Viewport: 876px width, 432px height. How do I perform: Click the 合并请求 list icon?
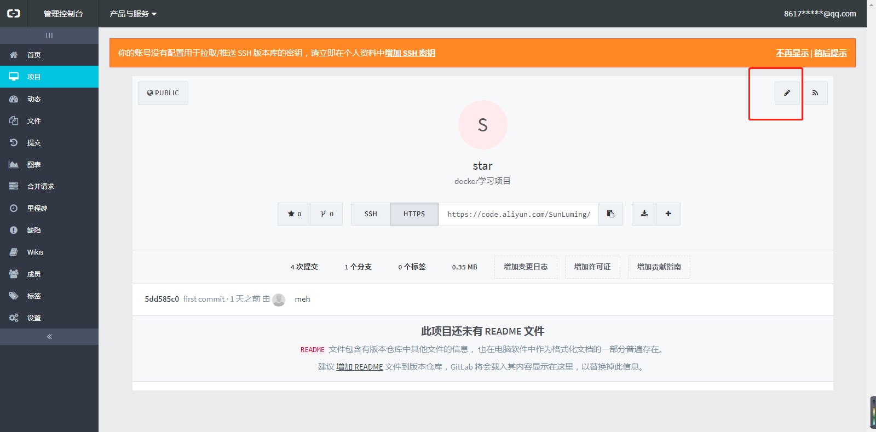pos(14,186)
